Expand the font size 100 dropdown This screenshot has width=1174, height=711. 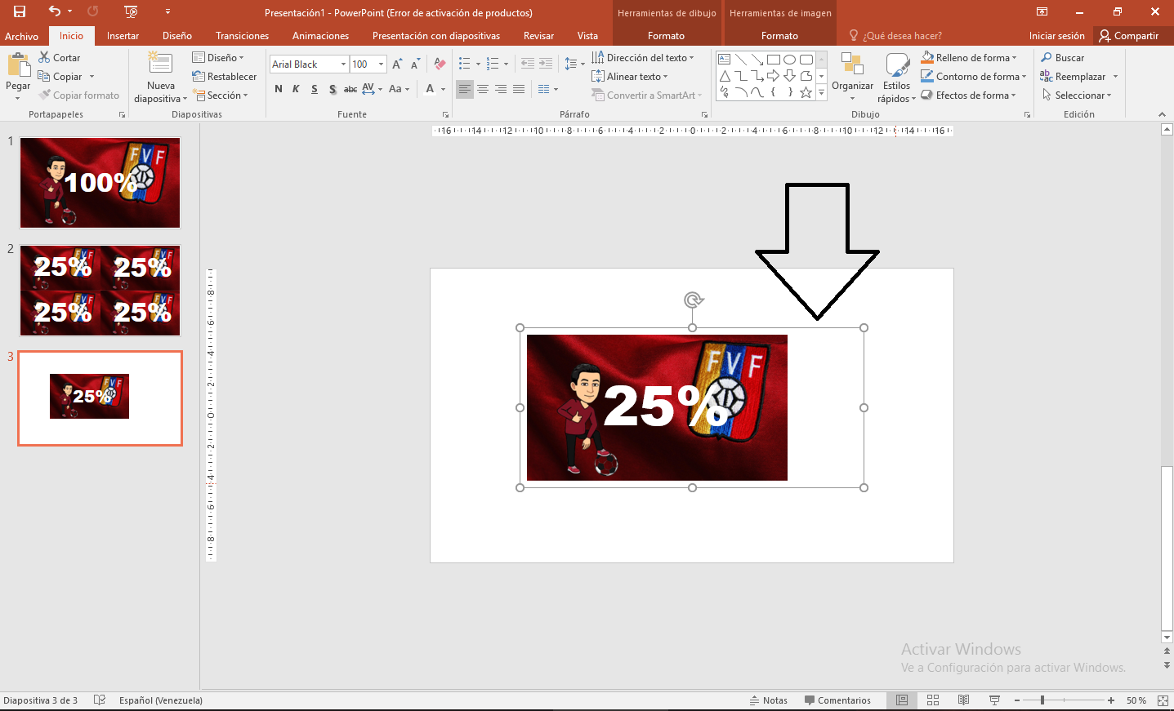point(381,64)
